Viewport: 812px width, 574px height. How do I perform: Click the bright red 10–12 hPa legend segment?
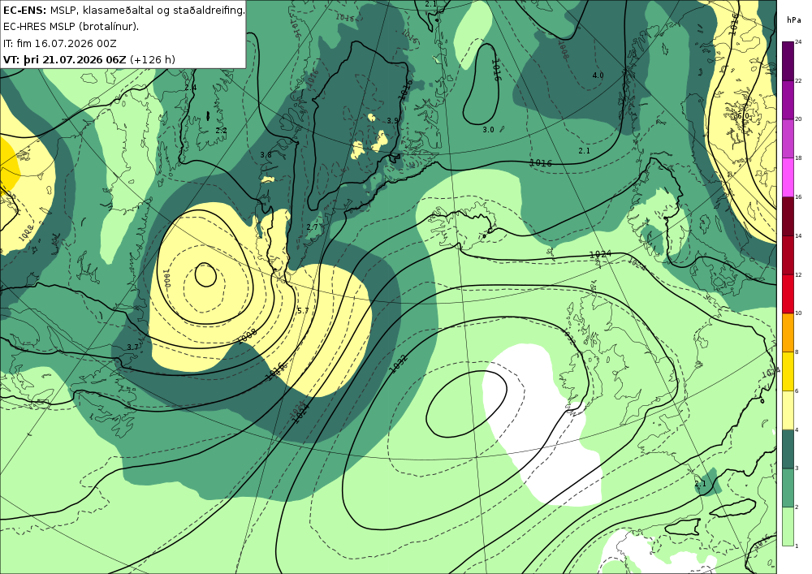pos(788,294)
